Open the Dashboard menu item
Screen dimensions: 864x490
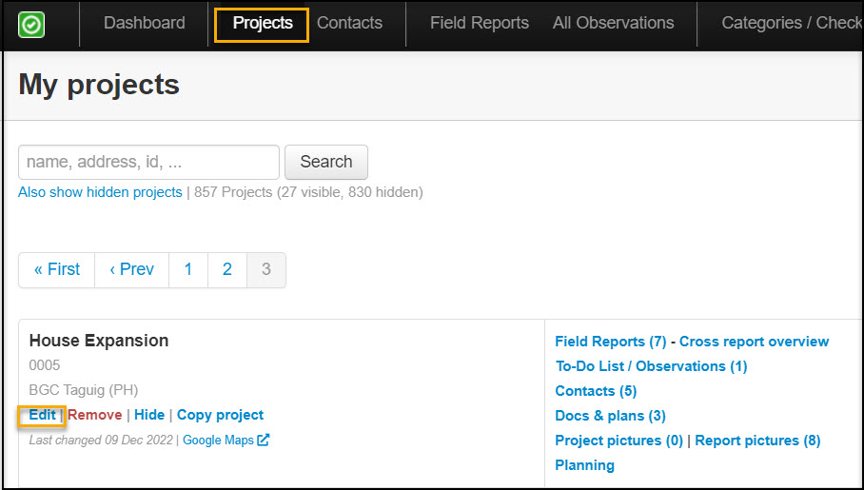pyautogui.click(x=144, y=24)
